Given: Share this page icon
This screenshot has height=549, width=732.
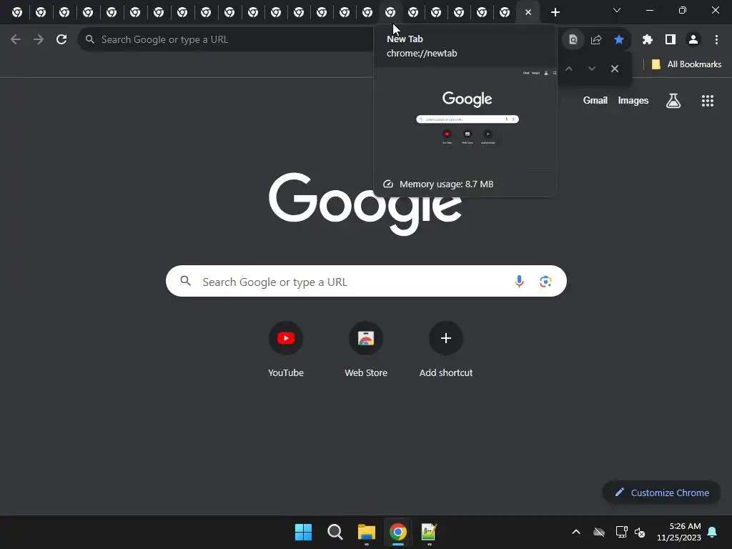Looking at the screenshot, I should [x=596, y=40].
